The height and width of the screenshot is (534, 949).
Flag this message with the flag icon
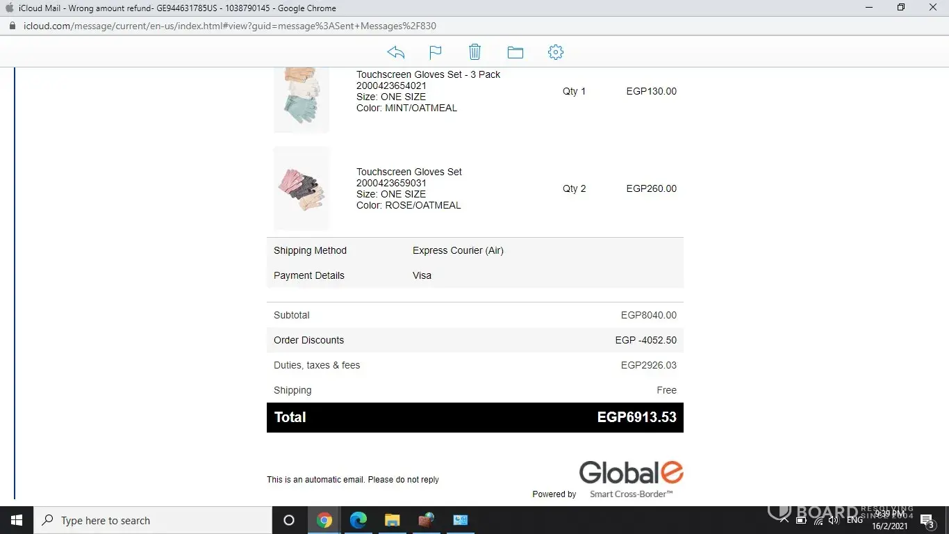(436, 52)
